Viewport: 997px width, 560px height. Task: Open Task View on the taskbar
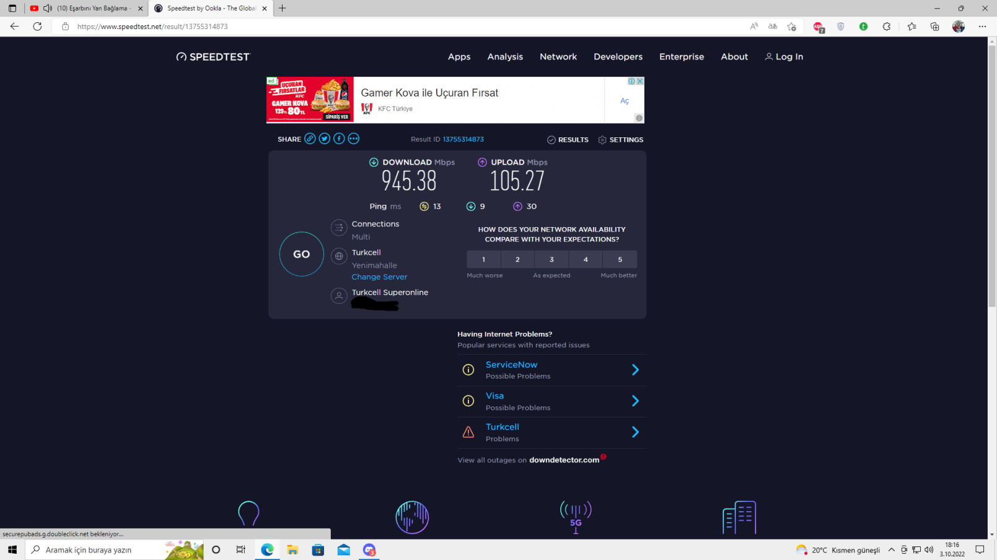coord(241,549)
